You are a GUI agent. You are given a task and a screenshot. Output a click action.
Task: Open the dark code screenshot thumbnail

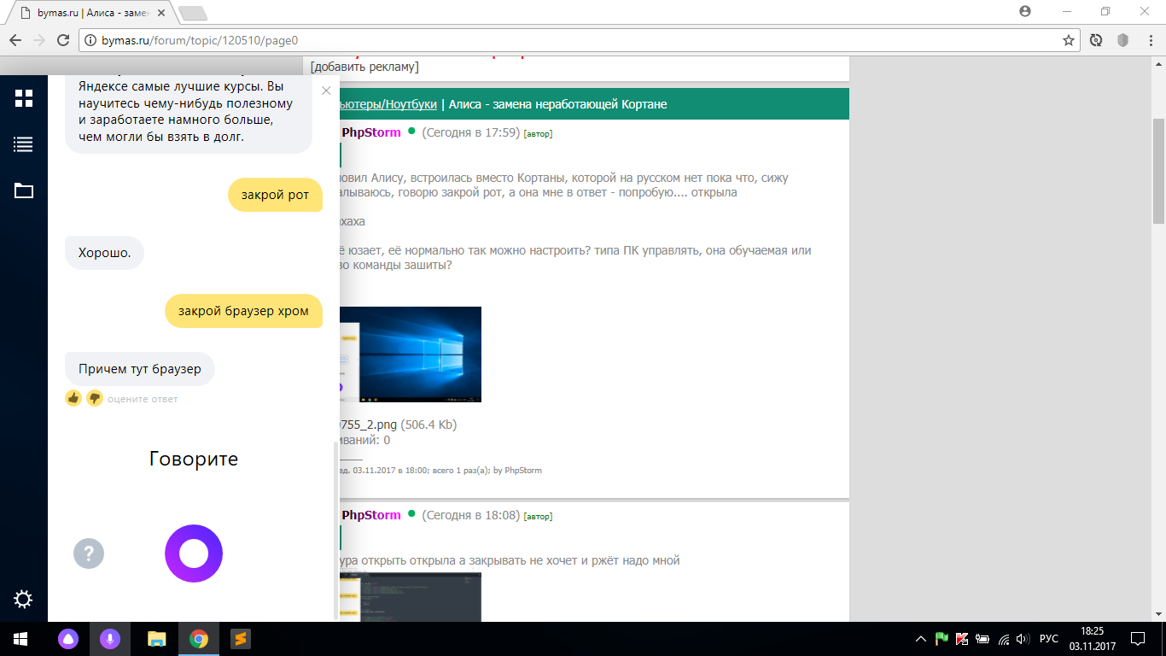pos(411,597)
